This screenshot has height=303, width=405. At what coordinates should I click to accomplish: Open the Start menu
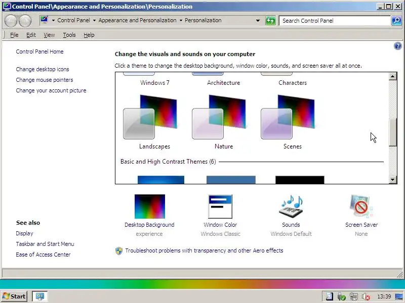tap(14, 296)
